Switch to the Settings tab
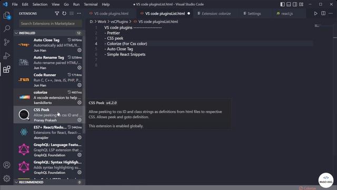 pyautogui.click(x=254, y=14)
